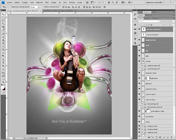This screenshot has height=140, width=176.
Task: Open the Brushes panel icon with sunburst
Action: coord(135,24)
